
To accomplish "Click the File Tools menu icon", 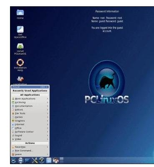I will 13,113.
